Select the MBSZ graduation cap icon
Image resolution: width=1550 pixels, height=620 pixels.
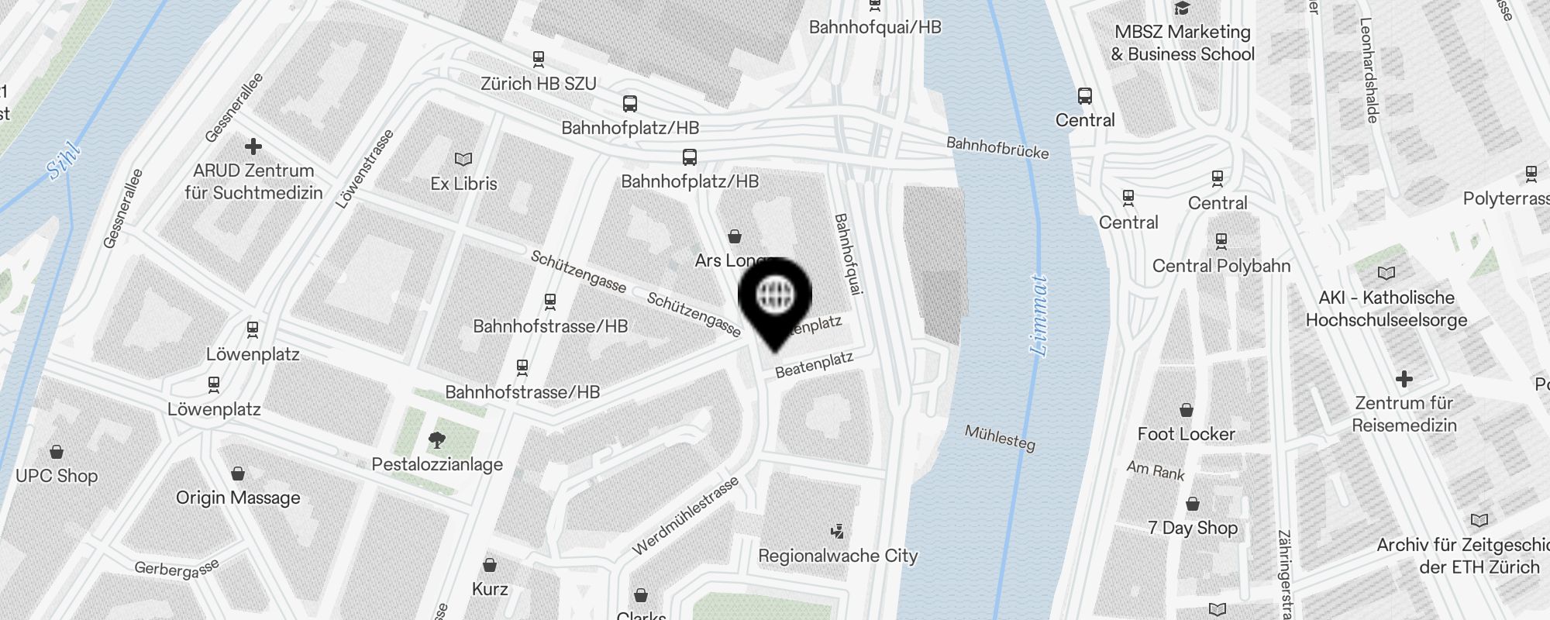[1182, 9]
